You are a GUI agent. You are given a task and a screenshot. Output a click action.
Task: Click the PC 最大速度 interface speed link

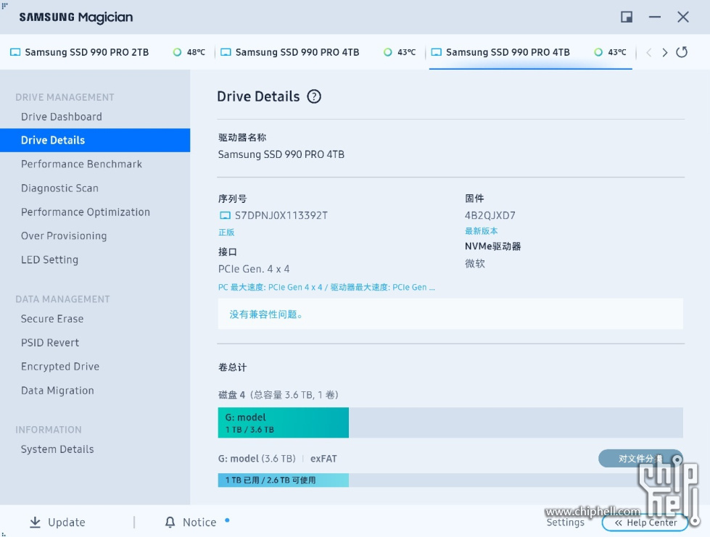326,287
